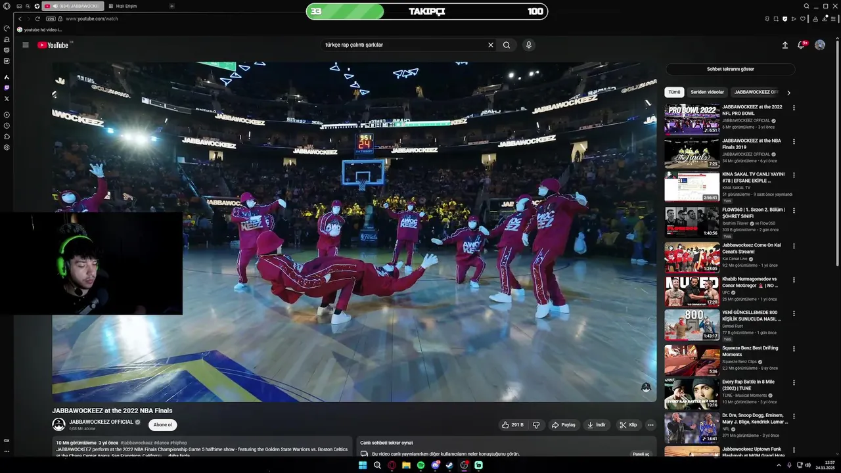Open X in the Opera sidebar
Viewport: 841px width, 473px height.
(7, 99)
